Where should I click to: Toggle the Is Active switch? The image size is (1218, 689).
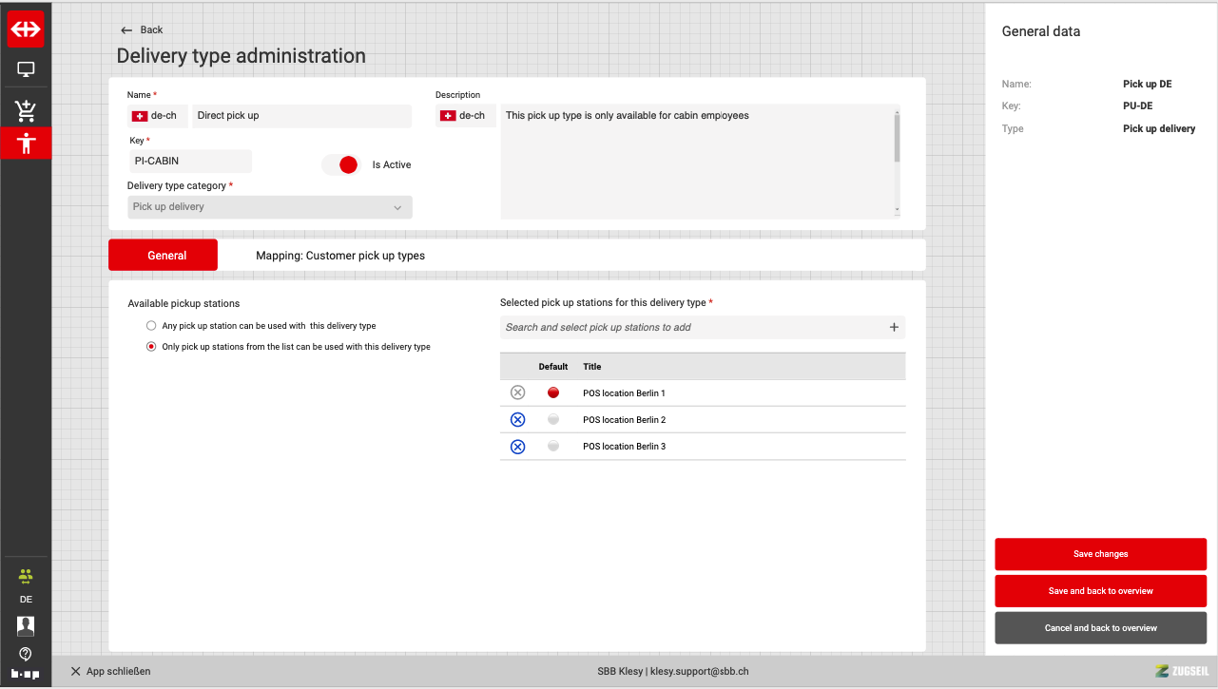tap(342, 164)
